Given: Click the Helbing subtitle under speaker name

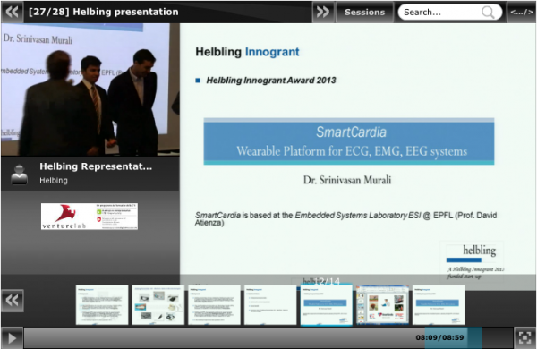Looking at the screenshot, I should click(x=54, y=181).
